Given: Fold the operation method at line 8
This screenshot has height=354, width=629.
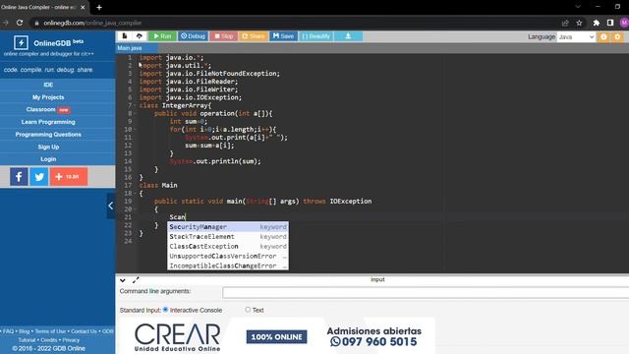Looking at the screenshot, I should 136,114.
